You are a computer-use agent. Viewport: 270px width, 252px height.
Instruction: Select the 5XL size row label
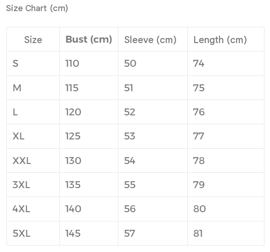(21, 233)
